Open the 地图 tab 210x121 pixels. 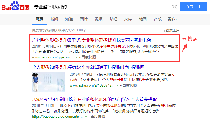(x=143, y=19)
